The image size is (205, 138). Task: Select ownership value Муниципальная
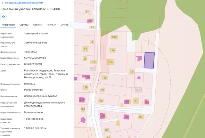click(x=34, y=112)
